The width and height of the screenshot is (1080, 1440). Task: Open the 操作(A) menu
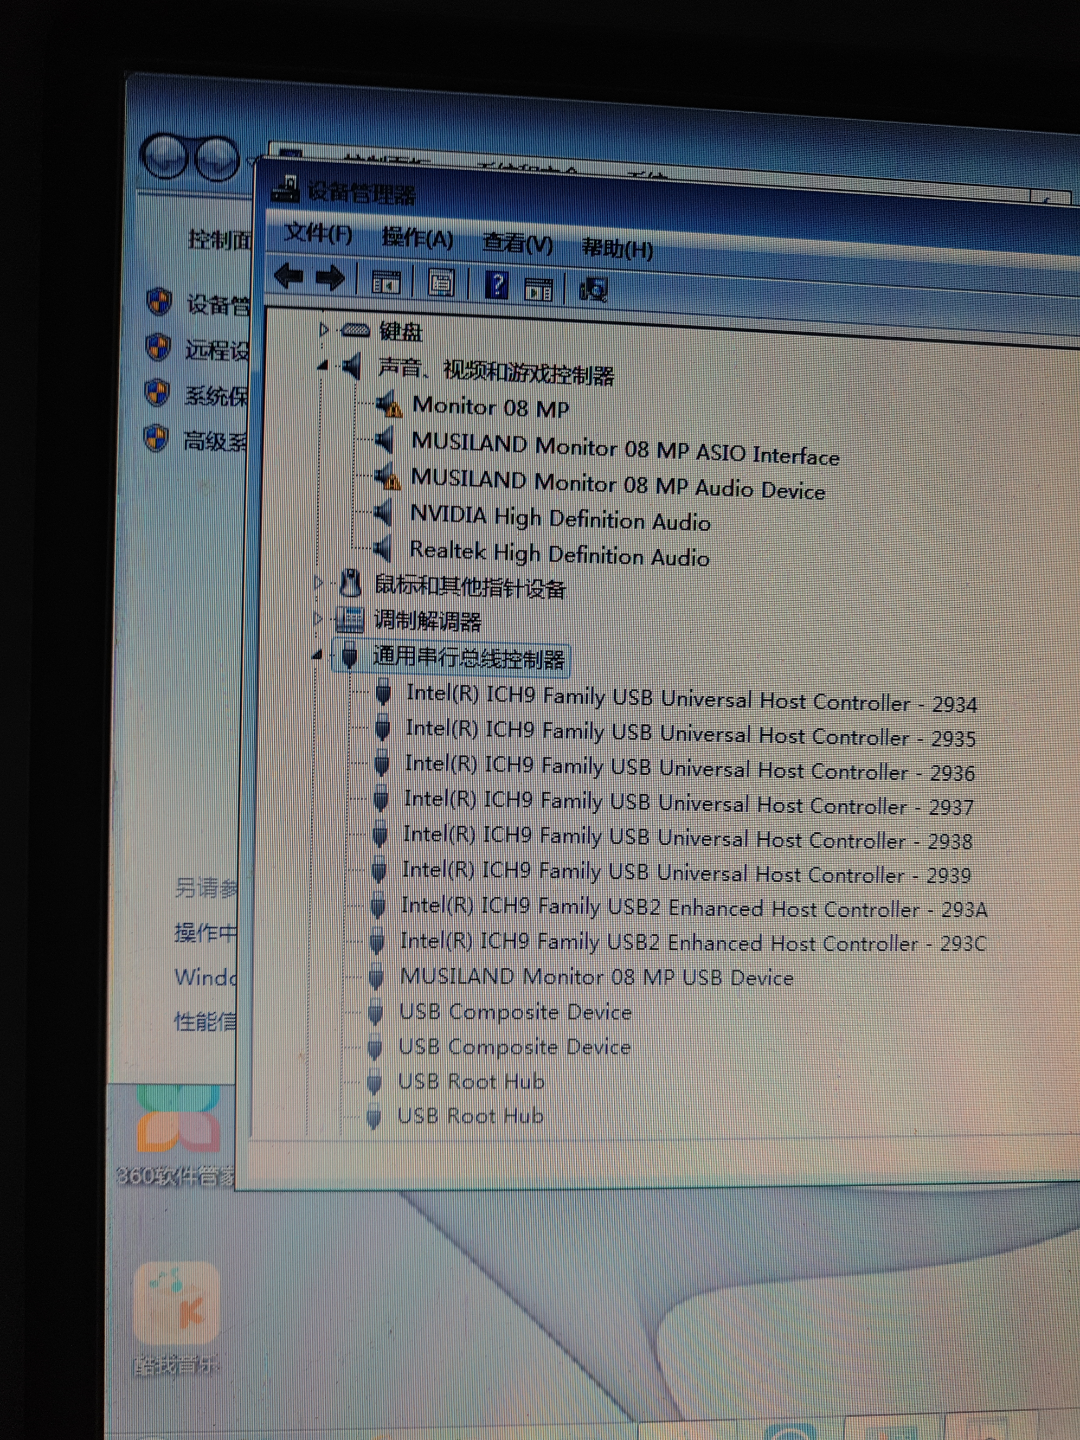417,237
